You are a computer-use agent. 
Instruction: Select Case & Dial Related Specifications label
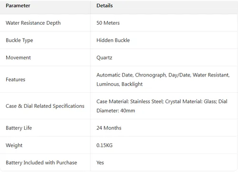(x=45, y=106)
